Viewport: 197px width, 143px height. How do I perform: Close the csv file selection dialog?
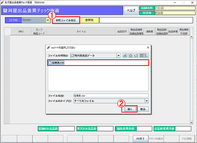(x=148, y=48)
